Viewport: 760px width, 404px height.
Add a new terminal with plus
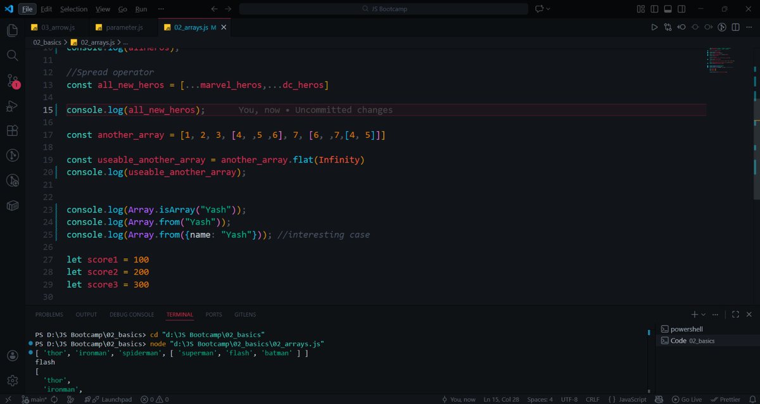point(695,314)
